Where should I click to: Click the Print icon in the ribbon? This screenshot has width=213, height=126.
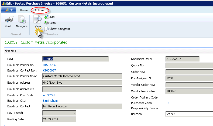[9, 20]
